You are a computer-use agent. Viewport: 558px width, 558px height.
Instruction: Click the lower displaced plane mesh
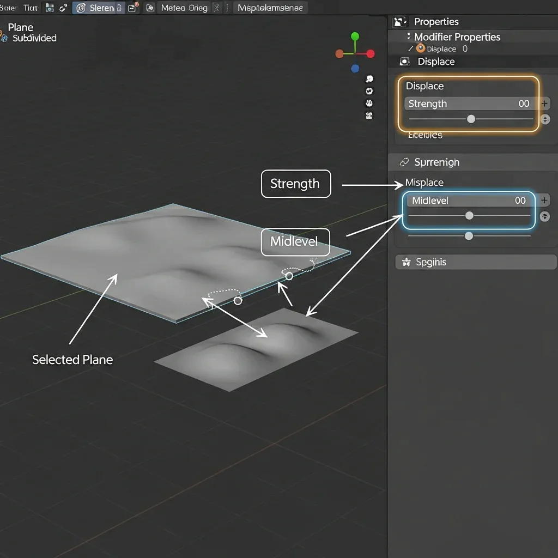coord(256,350)
